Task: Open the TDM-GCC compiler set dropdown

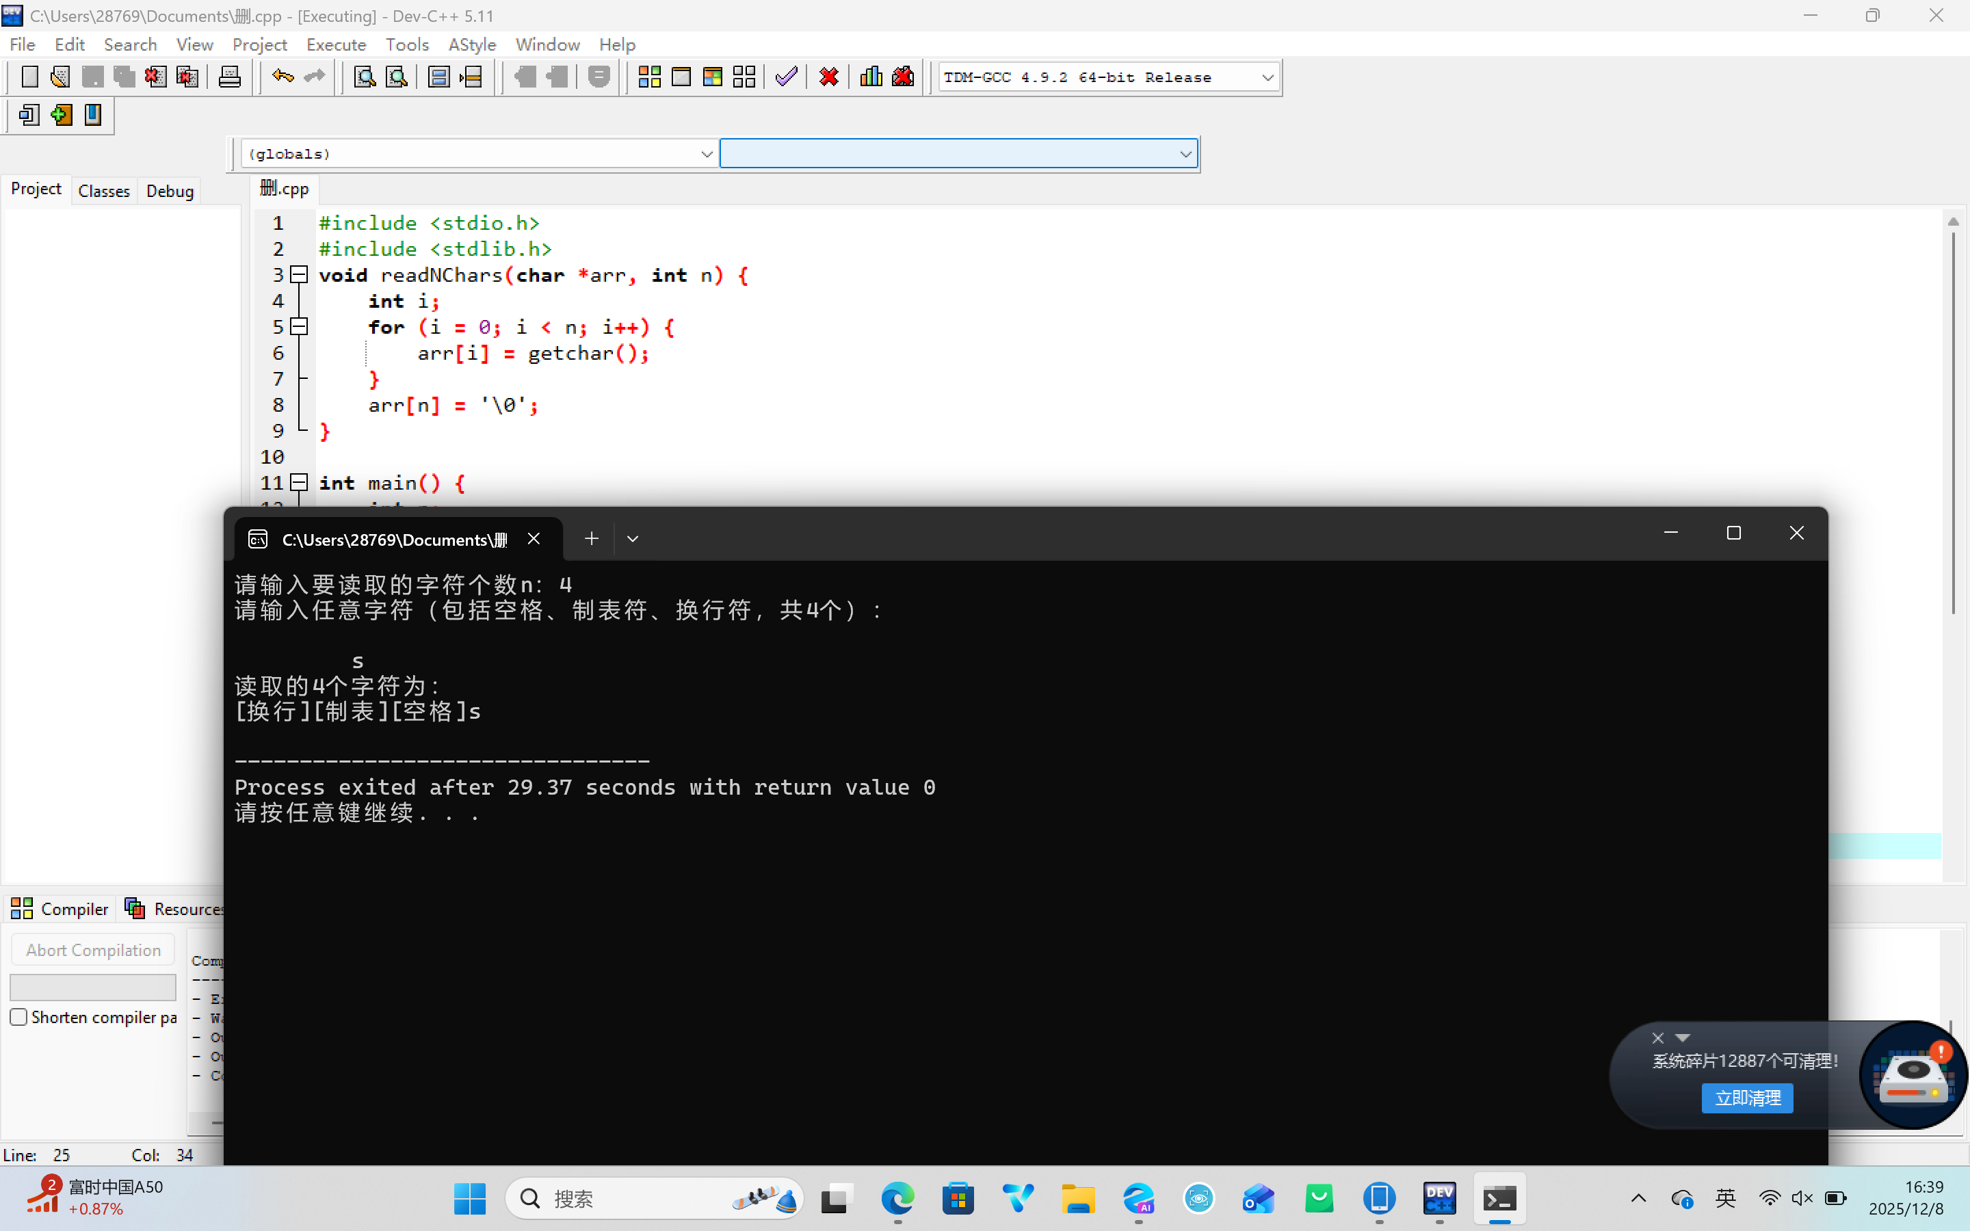Action: tap(1267, 77)
